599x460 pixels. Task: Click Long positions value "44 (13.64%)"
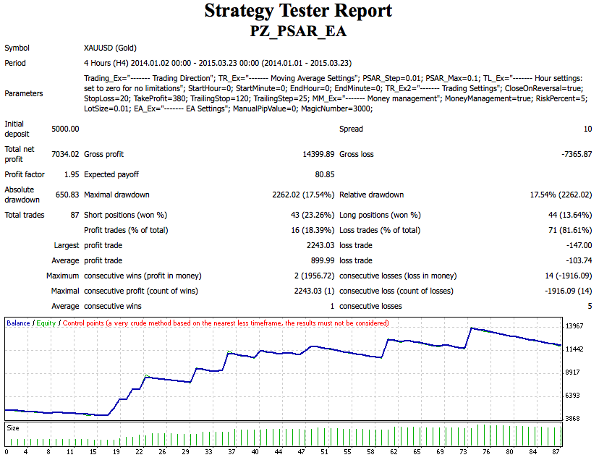click(x=570, y=215)
